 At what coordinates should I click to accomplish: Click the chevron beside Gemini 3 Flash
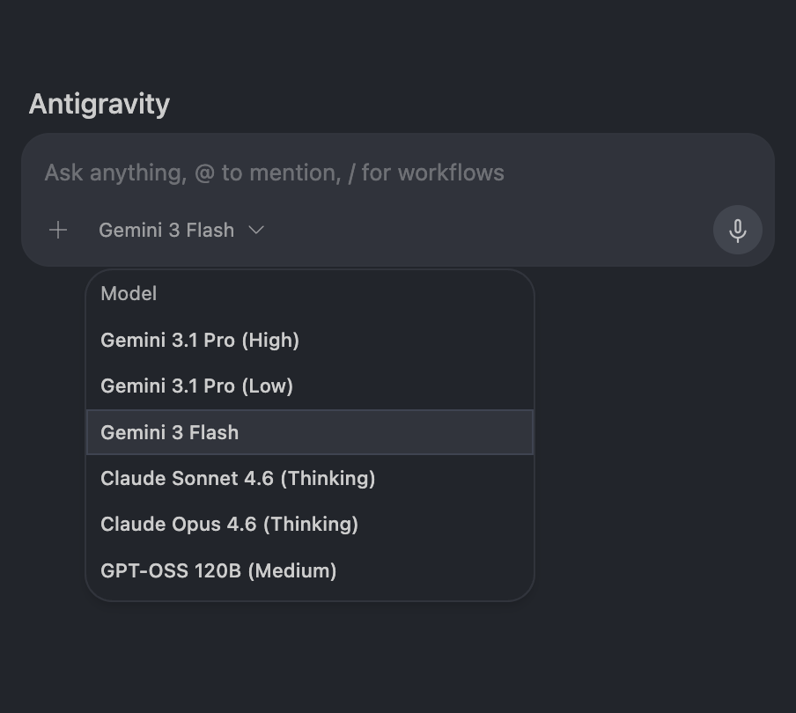[x=256, y=230]
